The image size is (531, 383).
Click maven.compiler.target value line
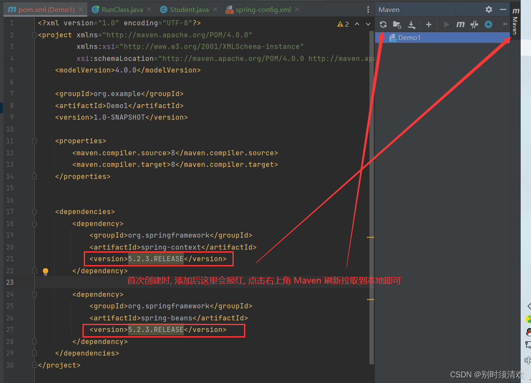175,164
